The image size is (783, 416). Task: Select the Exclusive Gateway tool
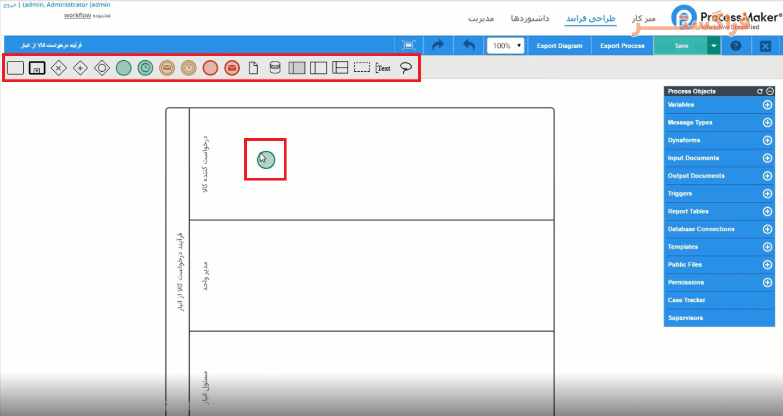59,67
